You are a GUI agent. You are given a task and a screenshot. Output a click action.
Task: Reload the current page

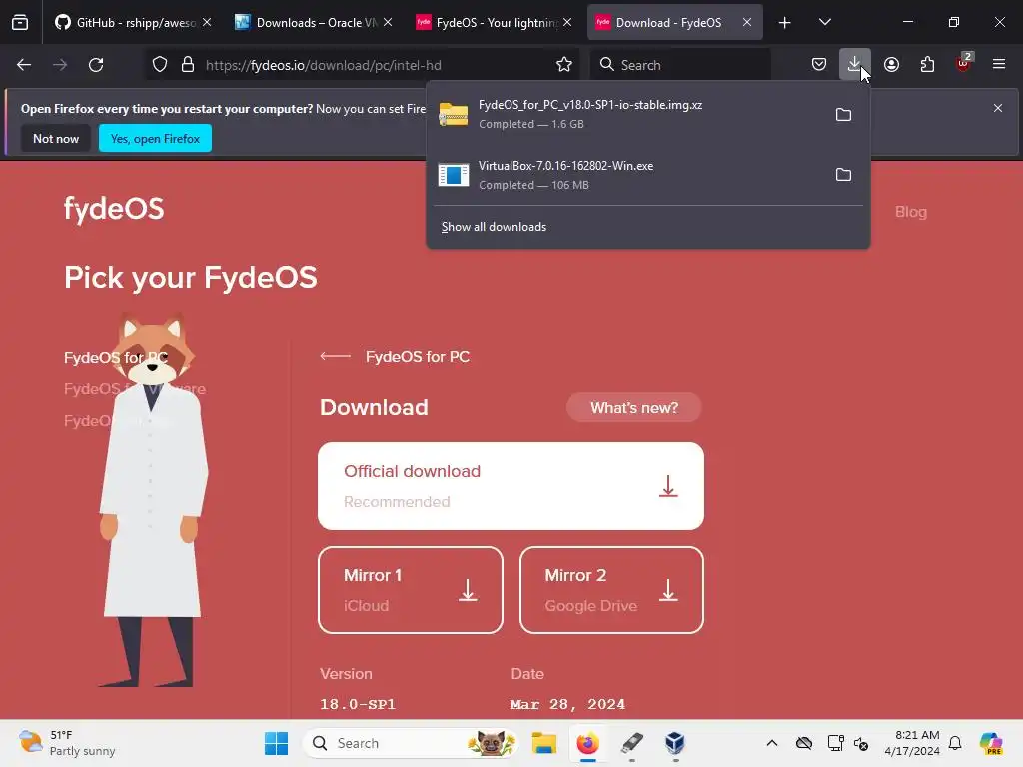[x=96, y=65]
